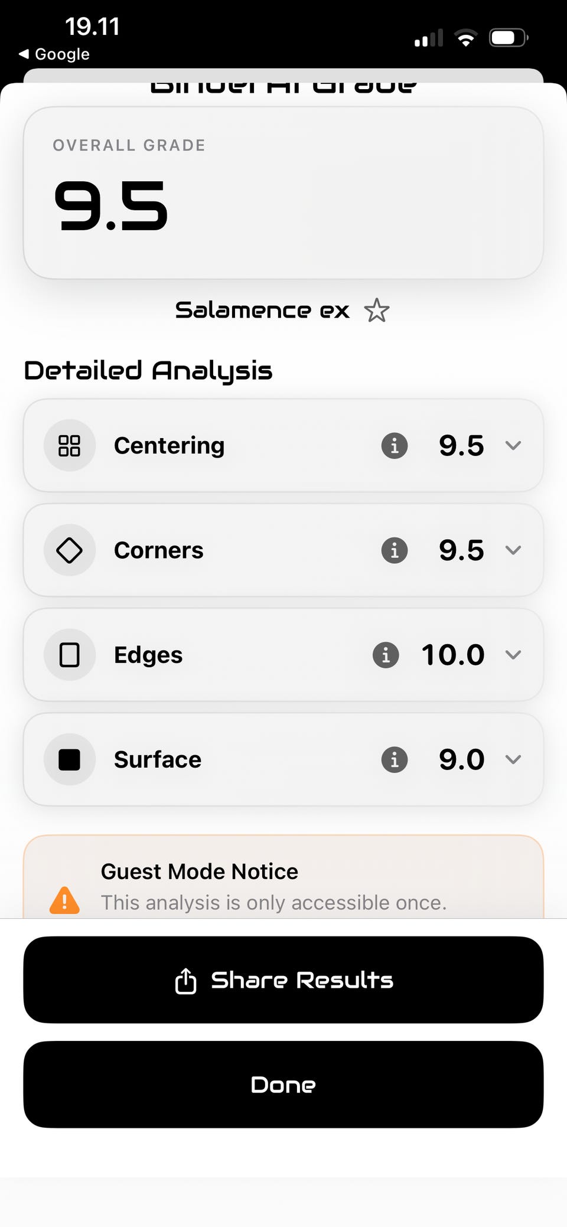
Task: Show info about Edges grade
Action: tap(386, 655)
